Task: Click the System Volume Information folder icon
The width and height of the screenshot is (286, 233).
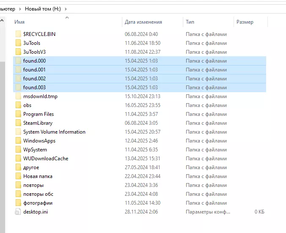Action: [x=18, y=132]
